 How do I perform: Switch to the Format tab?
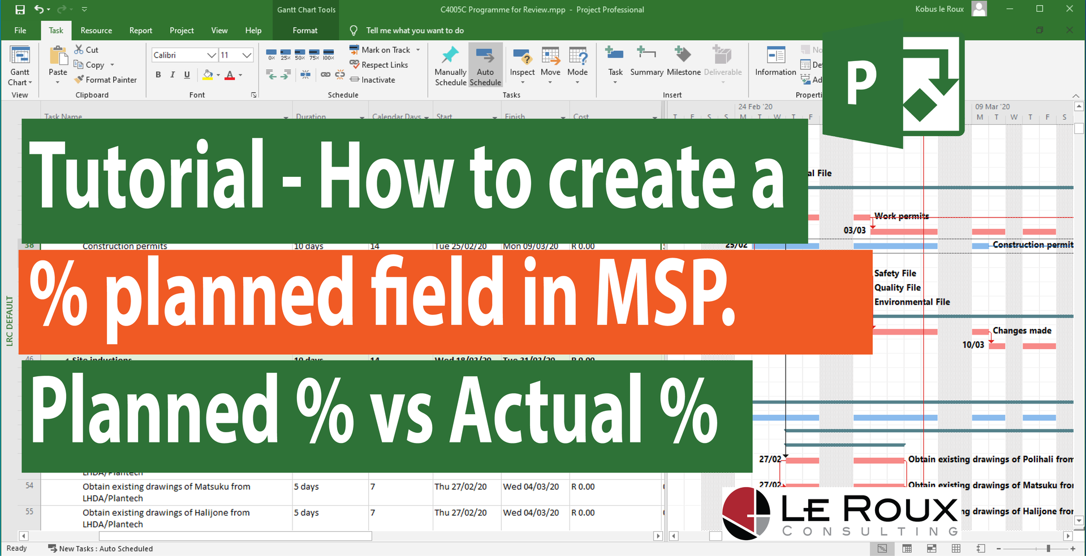305,31
